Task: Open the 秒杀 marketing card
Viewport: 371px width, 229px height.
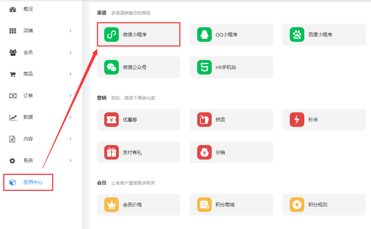Action: pos(324,120)
